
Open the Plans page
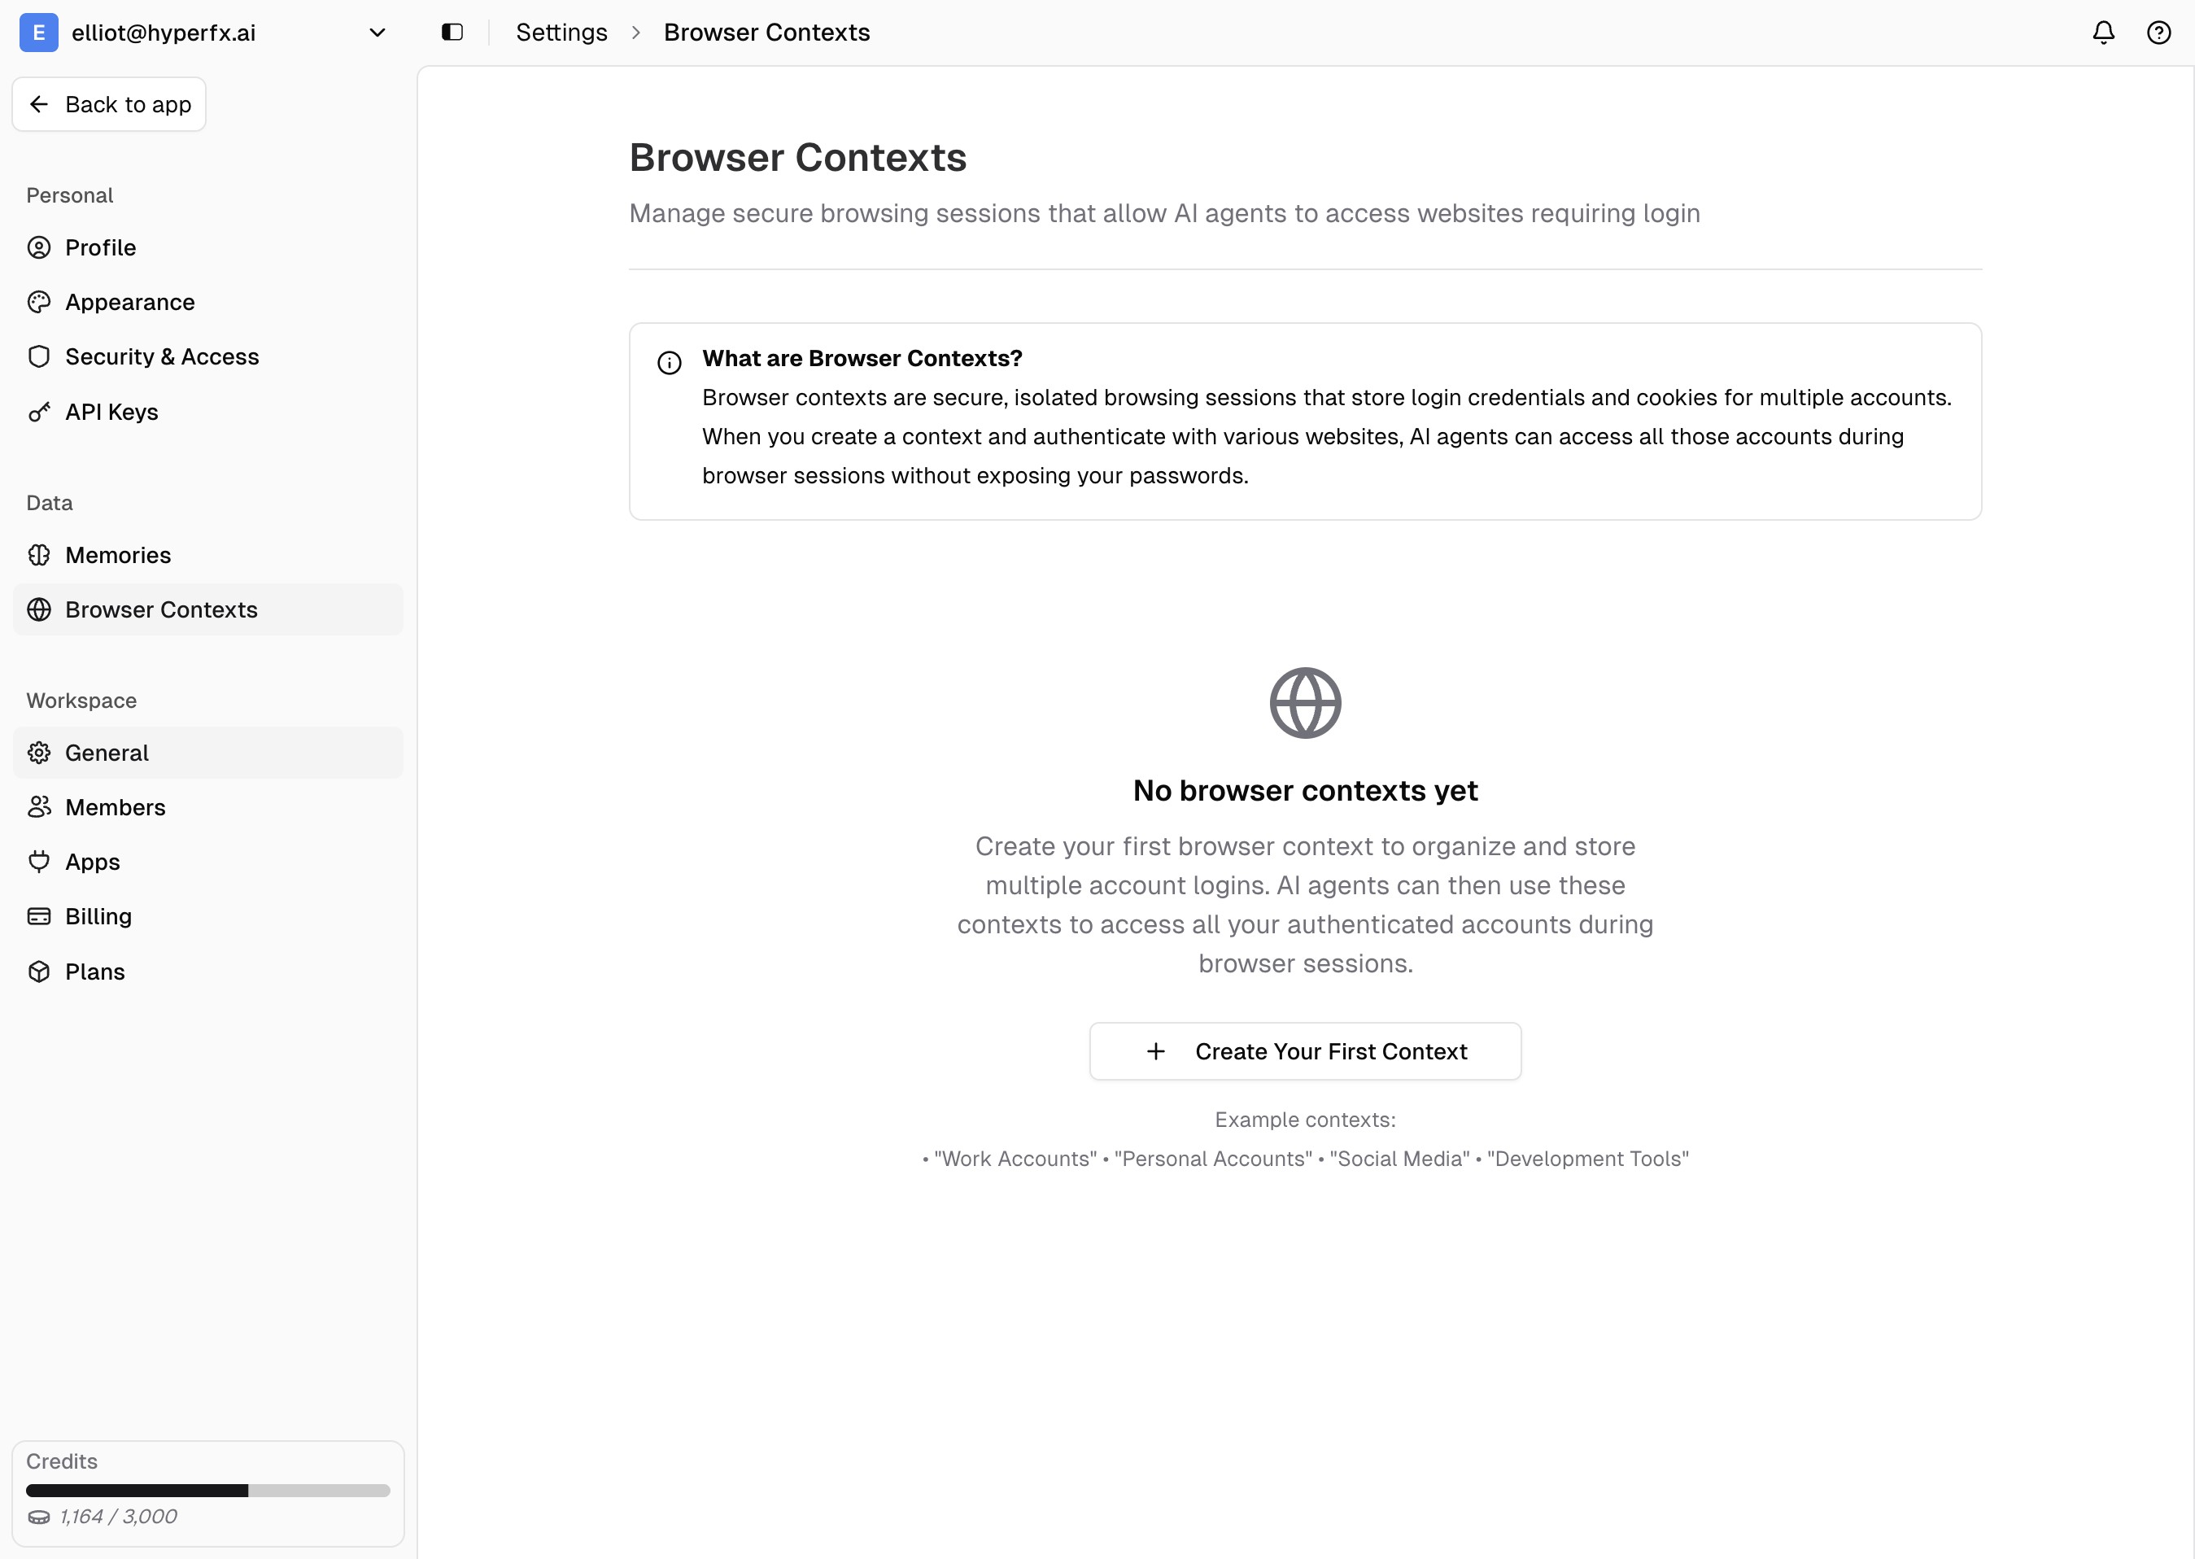tap(95, 972)
